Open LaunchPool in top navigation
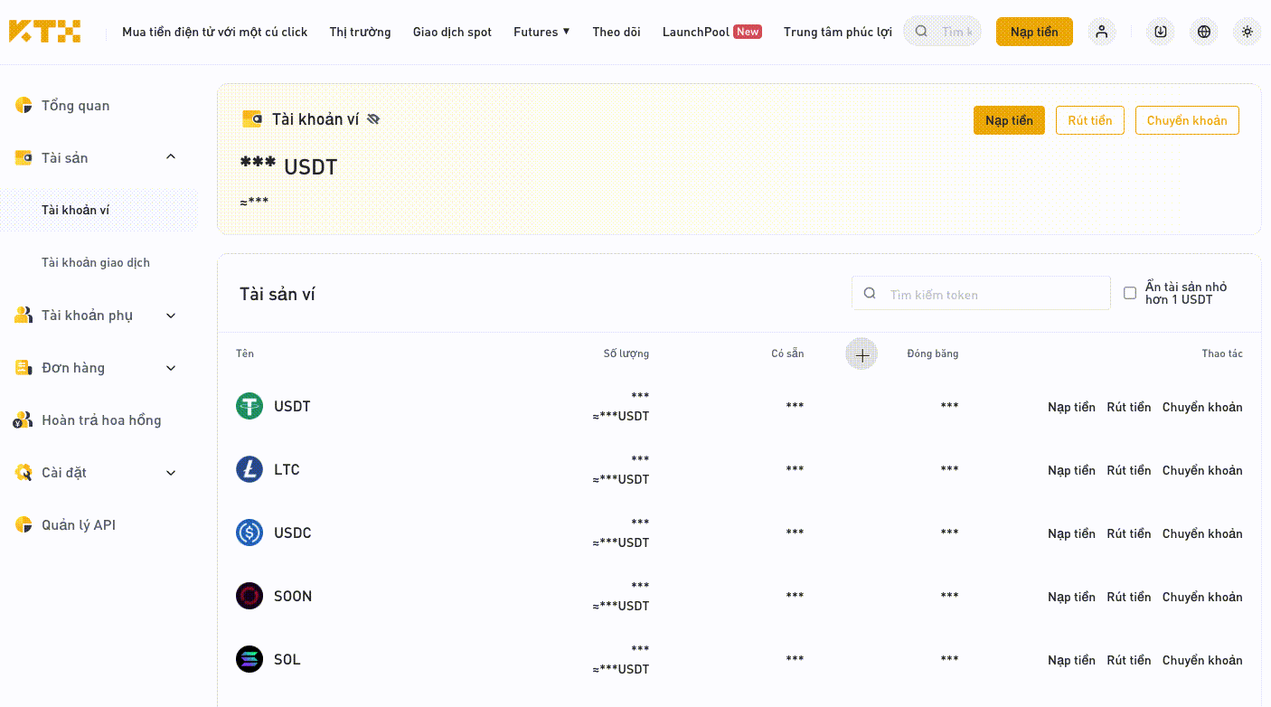Image resolution: width=1271 pixels, height=707 pixels. click(x=712, y=32)
